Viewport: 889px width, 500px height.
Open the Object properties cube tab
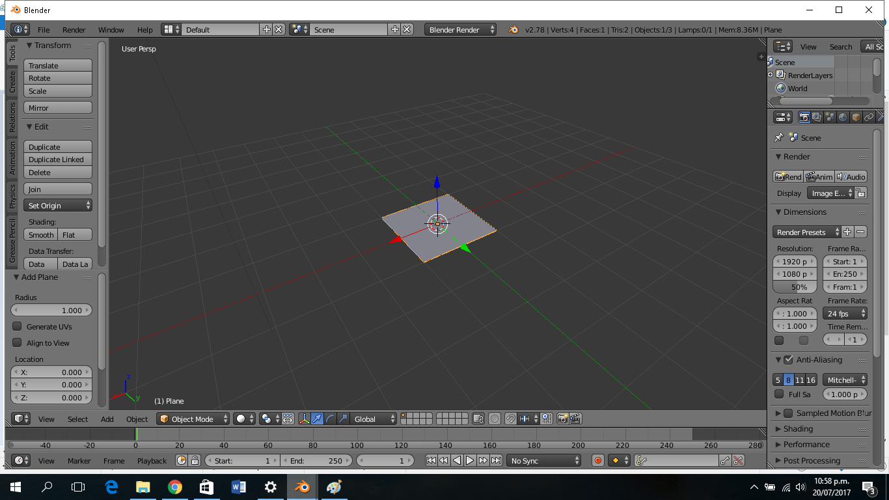856,117
